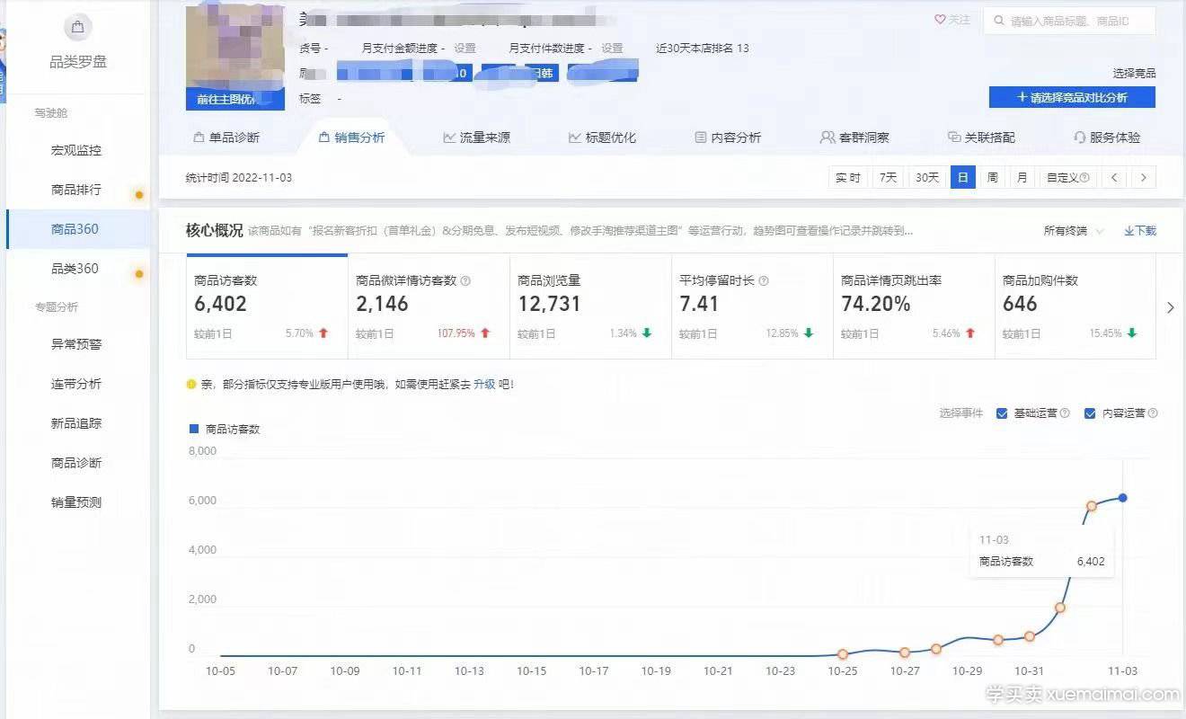1186x719 pixels.
Task: Click help icon beside 基础运营
Action: pyautogui.click(x=1065, y=413)
